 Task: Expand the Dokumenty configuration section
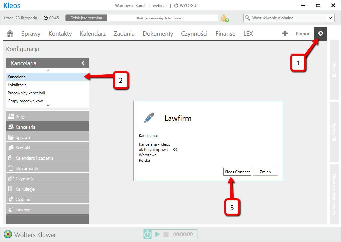click(48, 168)
